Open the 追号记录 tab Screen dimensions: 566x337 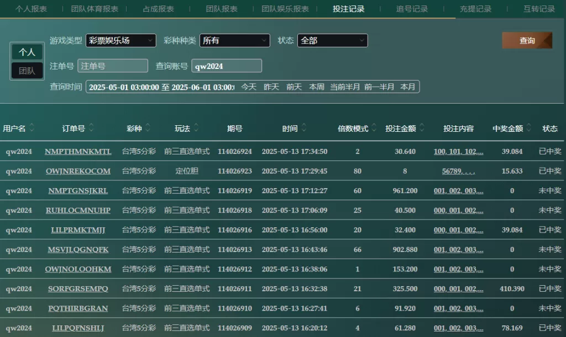pyautogui.click(x=412, y=9)
